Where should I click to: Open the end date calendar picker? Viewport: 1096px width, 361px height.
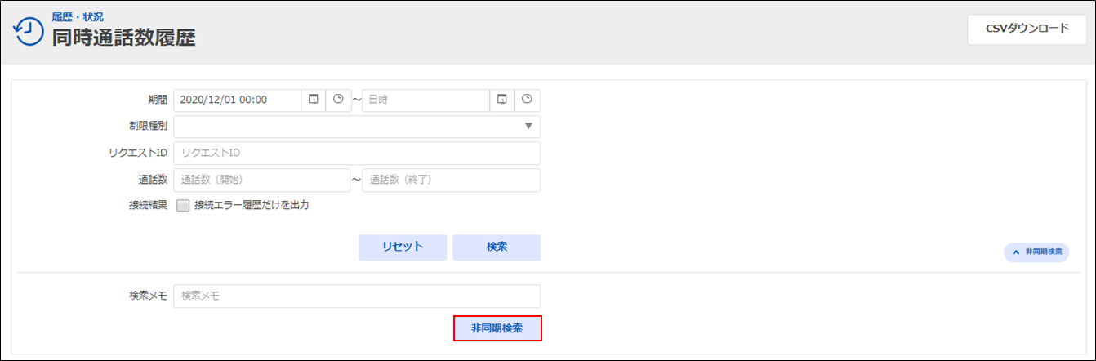click(502, 100)
